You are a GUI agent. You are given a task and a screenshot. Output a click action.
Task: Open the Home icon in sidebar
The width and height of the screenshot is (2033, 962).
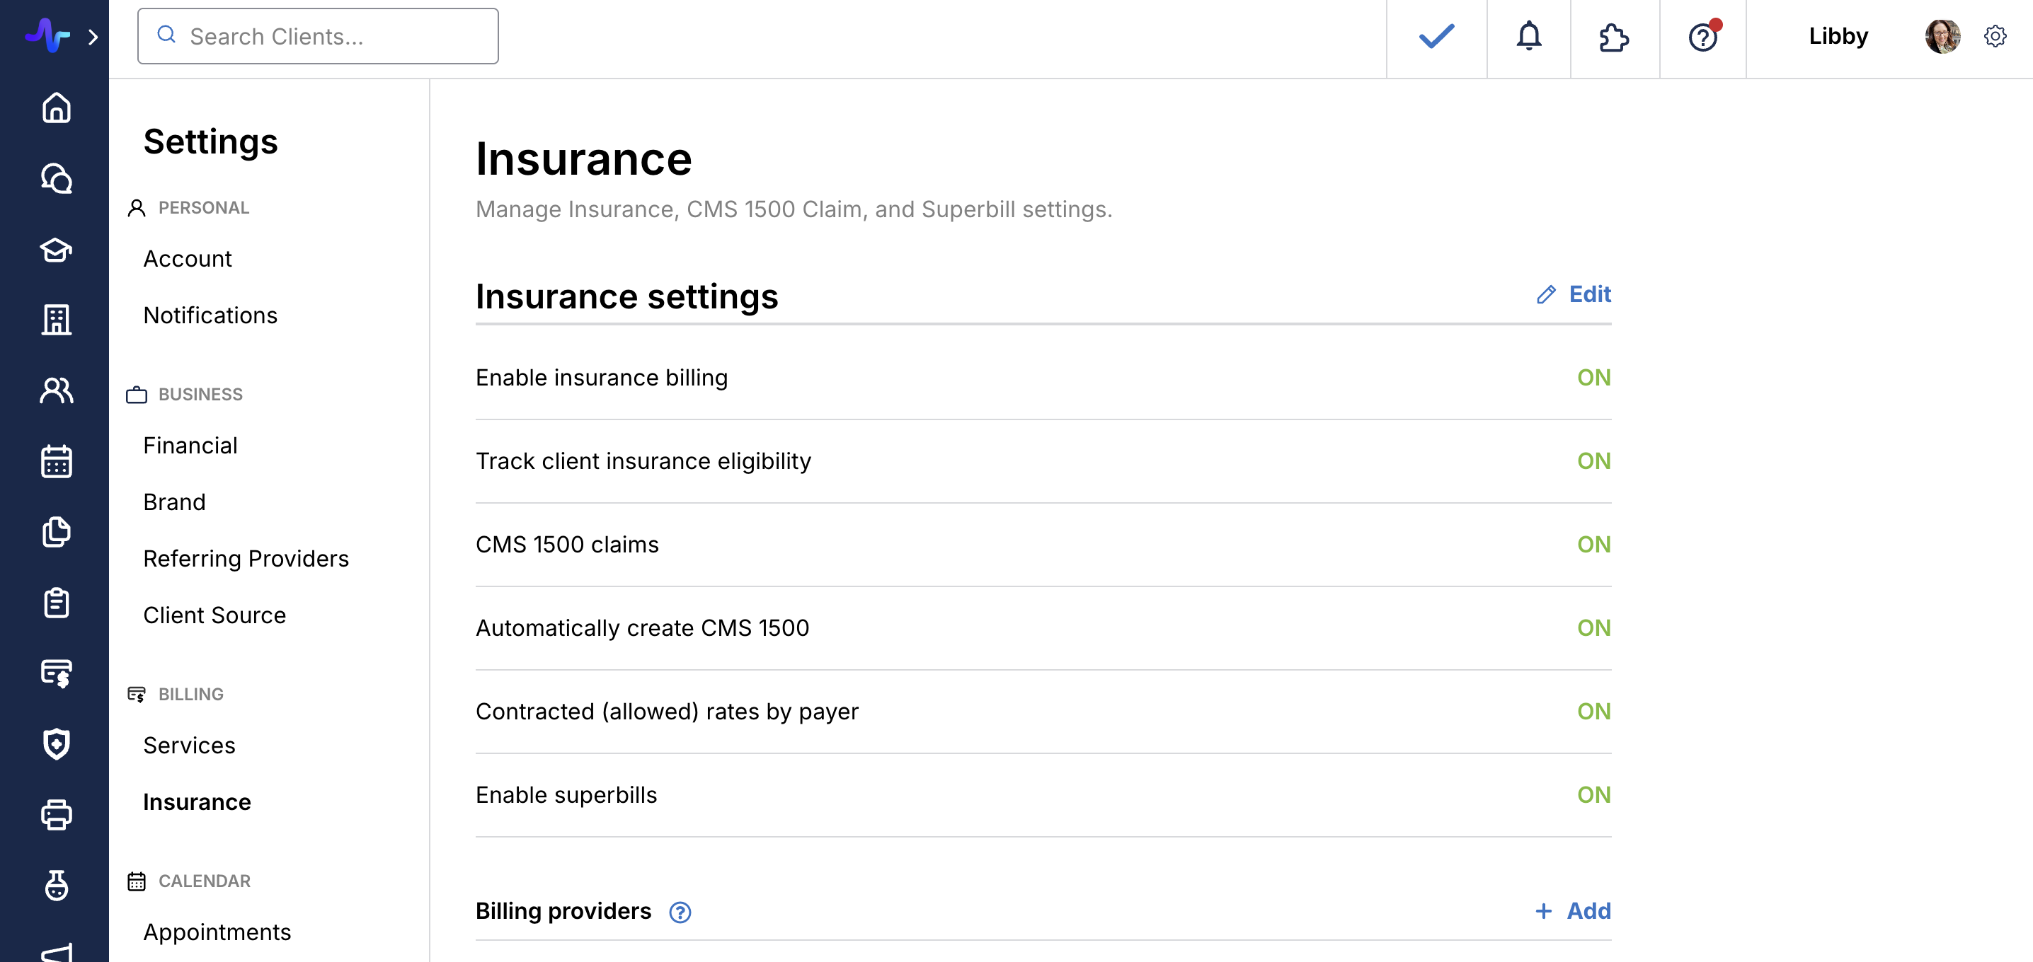tap(56, 108)
